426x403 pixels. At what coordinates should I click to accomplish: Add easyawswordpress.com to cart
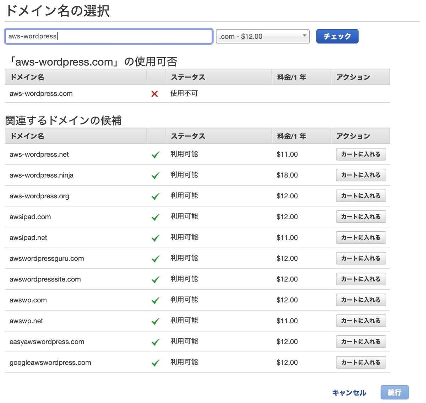pyautogui.click(x=361, y=342)
